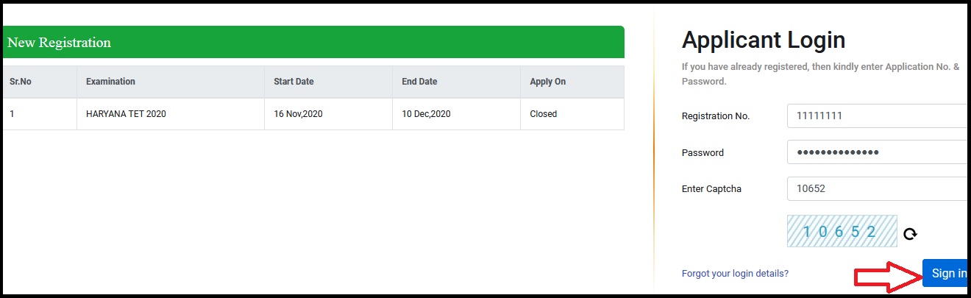Click the Examination column header
The height and width of the screenshot is (298, 971).
pyautogui.click(x=110, y=82)
